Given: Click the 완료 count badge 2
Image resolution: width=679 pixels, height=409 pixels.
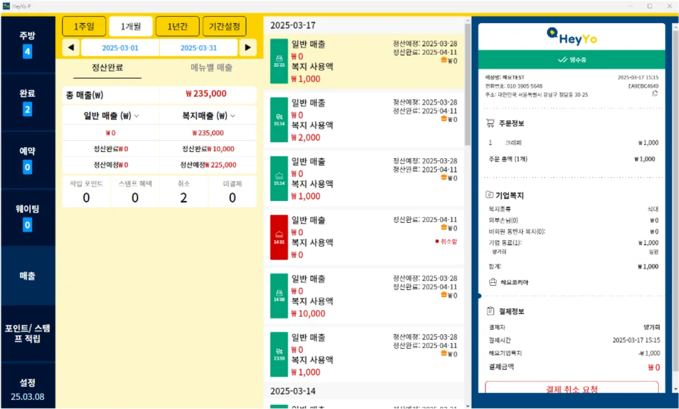Looking at the screenshot, I should [28, 110].
